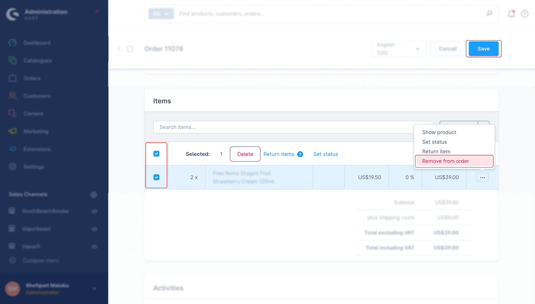The image size is (535, 304).
Task: Choose Remove from order in context menu
Action: (x=446, y=161)
